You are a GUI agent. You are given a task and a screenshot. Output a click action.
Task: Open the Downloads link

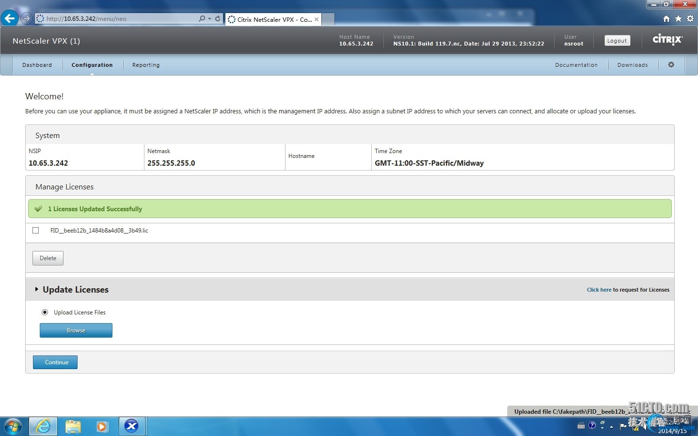click(633, 65)
